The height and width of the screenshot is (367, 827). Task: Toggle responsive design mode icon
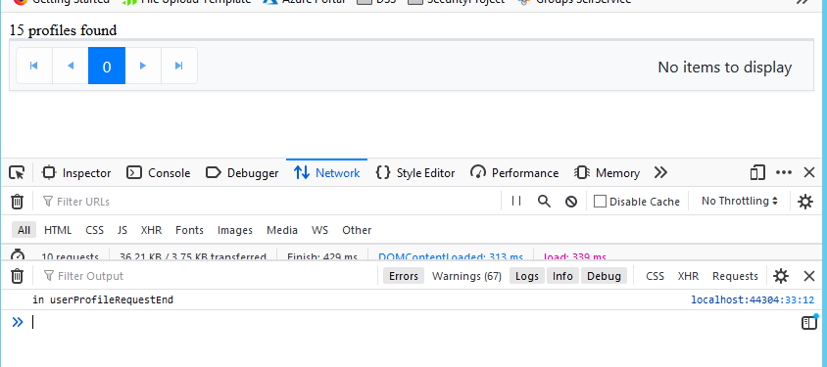tap(757, 172)
